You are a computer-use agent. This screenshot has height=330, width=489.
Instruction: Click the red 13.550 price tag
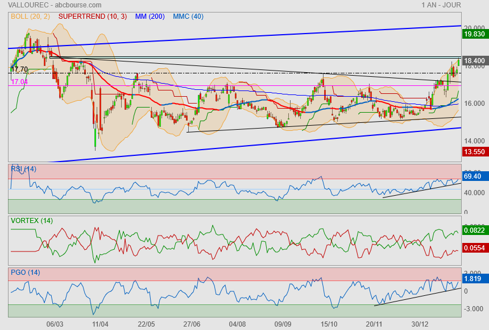coord(474,152)
